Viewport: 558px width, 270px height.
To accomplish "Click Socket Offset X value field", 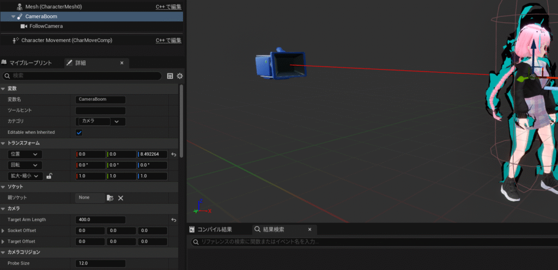I will tap(90, 231).
